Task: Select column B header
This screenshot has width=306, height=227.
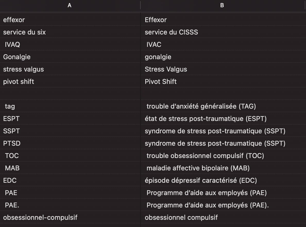Action: click(222, 5)
